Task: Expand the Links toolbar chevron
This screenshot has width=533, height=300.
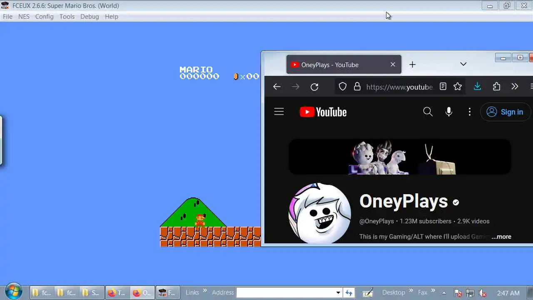Action: coord(204,291)
